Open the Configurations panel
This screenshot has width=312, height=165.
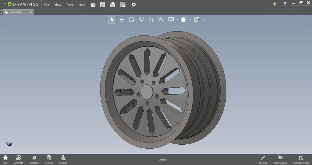coord(301,159)
